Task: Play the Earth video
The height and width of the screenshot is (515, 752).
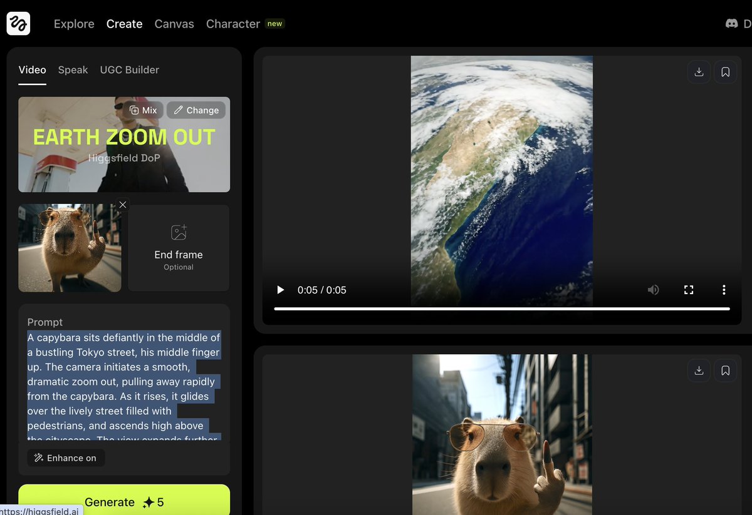Action: click(281, 290)
